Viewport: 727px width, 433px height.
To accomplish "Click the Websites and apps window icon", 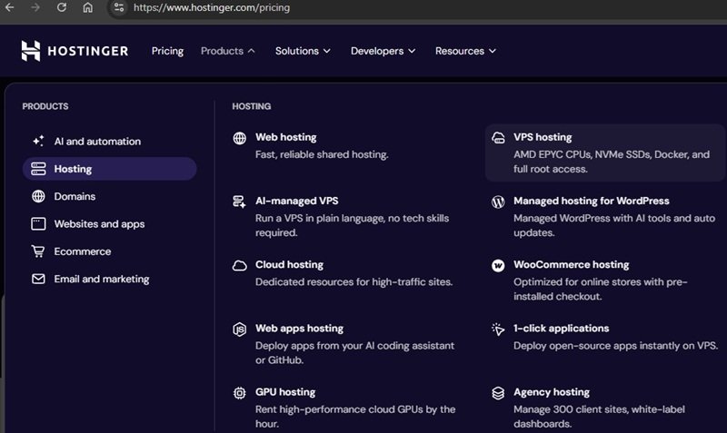I will click(x=38, y=223).
